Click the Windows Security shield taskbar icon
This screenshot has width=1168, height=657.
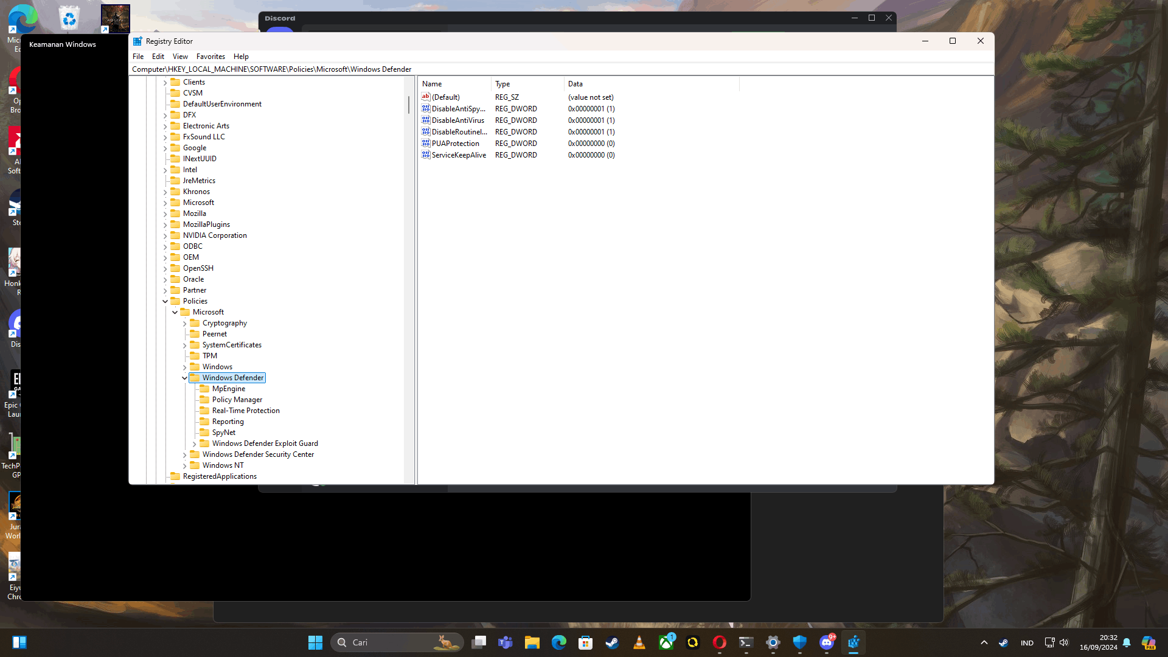point(799,642)
